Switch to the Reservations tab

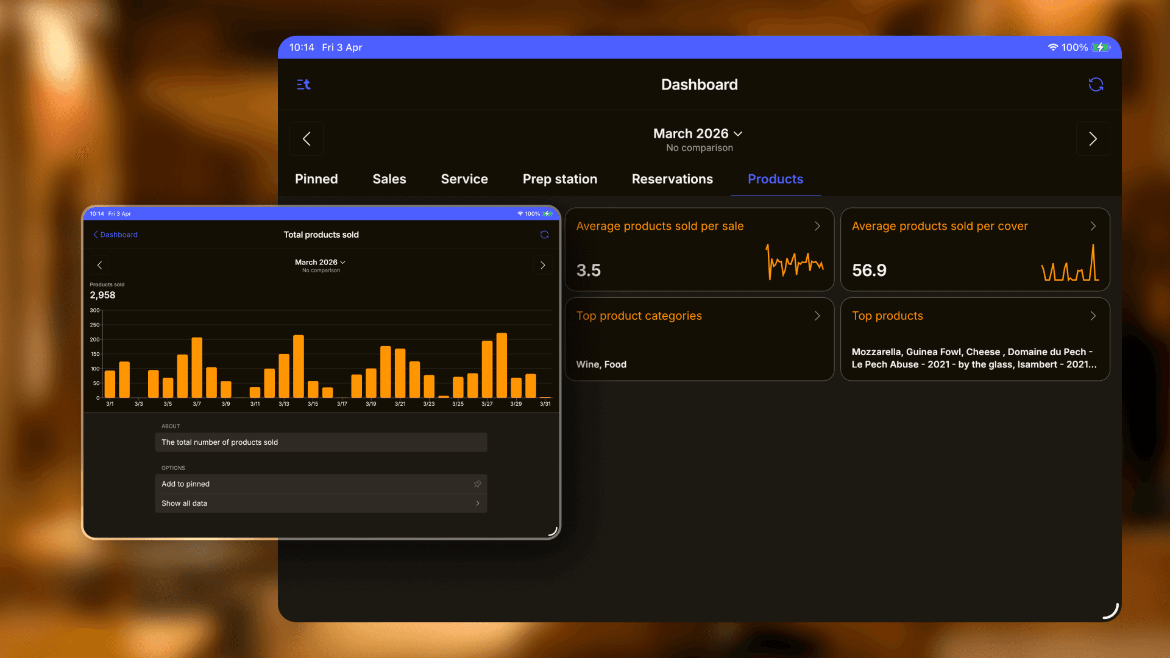coord(672,179)
